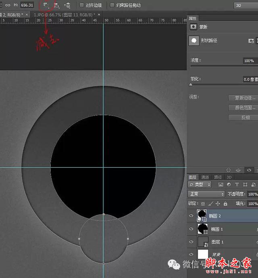
Task: Click the 反相 invert button
Action: 243,118
